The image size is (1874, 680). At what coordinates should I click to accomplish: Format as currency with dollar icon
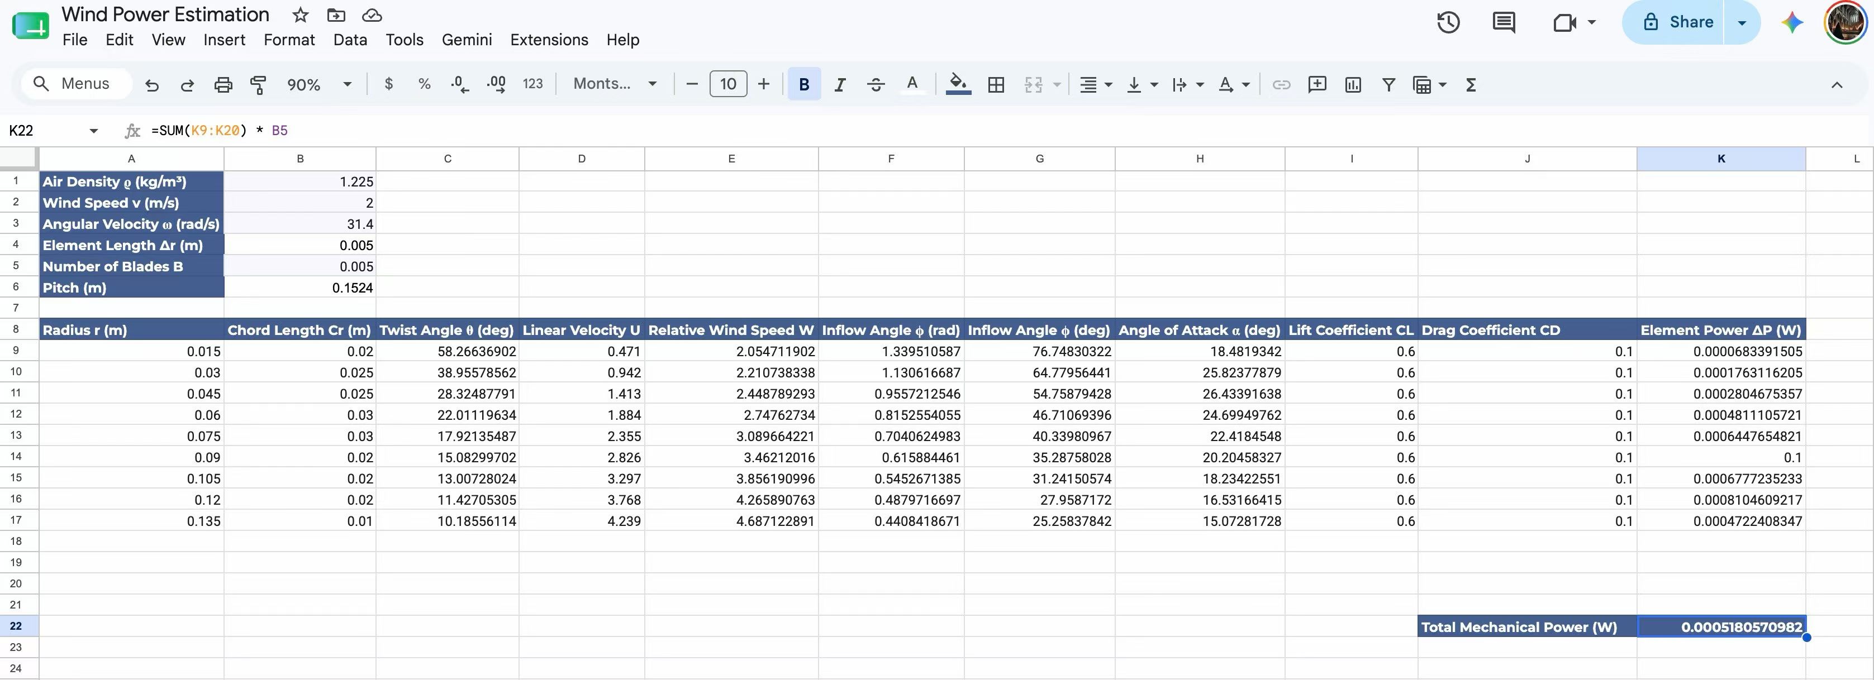388,84
